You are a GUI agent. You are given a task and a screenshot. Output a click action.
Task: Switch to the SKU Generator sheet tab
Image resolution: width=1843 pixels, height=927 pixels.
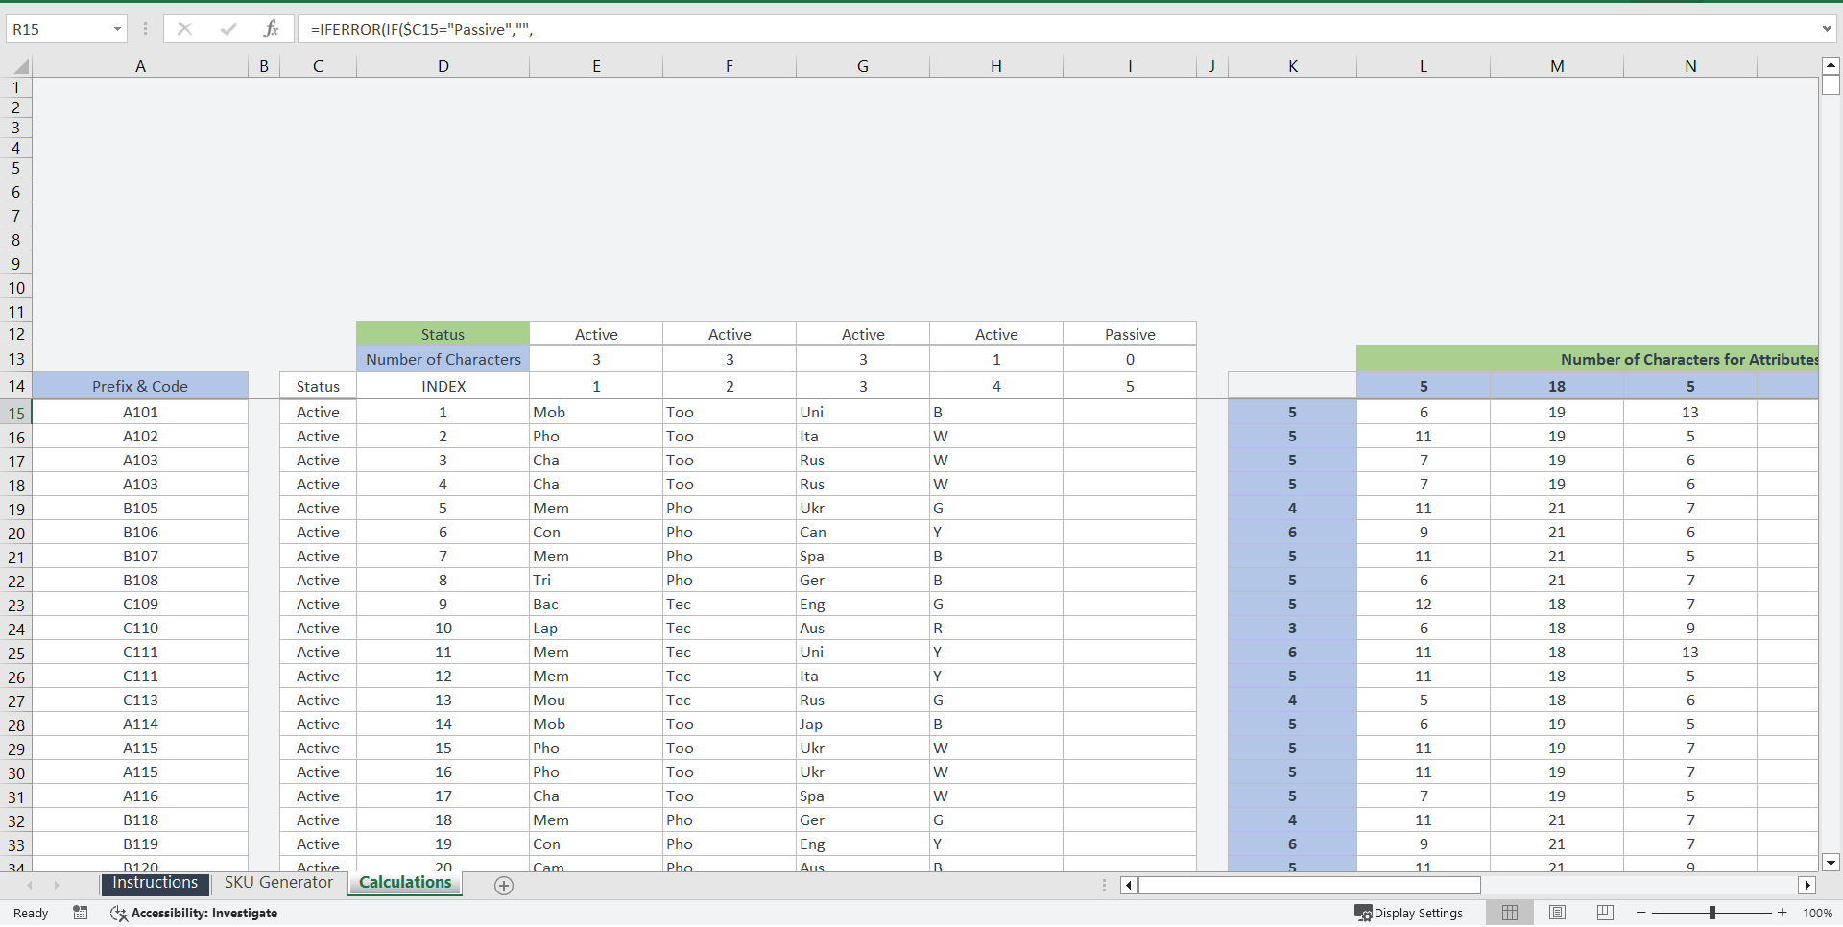(278, 883)
